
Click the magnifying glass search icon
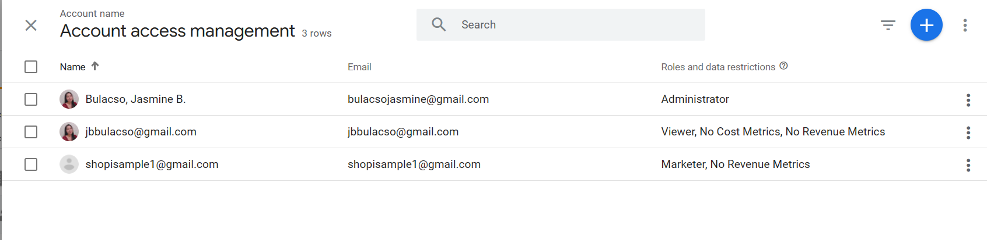pyautogui.click(x=439, y=24)
